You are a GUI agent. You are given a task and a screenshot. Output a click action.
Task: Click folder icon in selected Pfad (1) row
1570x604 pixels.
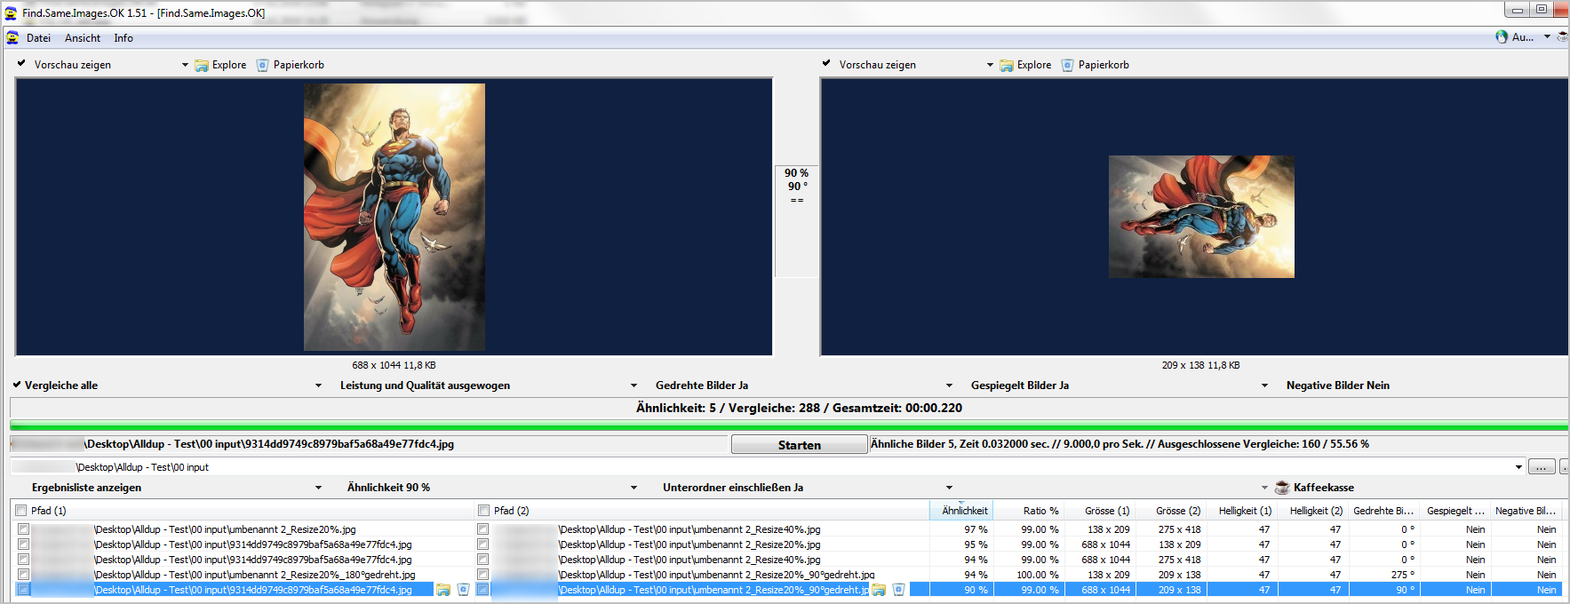(443, 590)
